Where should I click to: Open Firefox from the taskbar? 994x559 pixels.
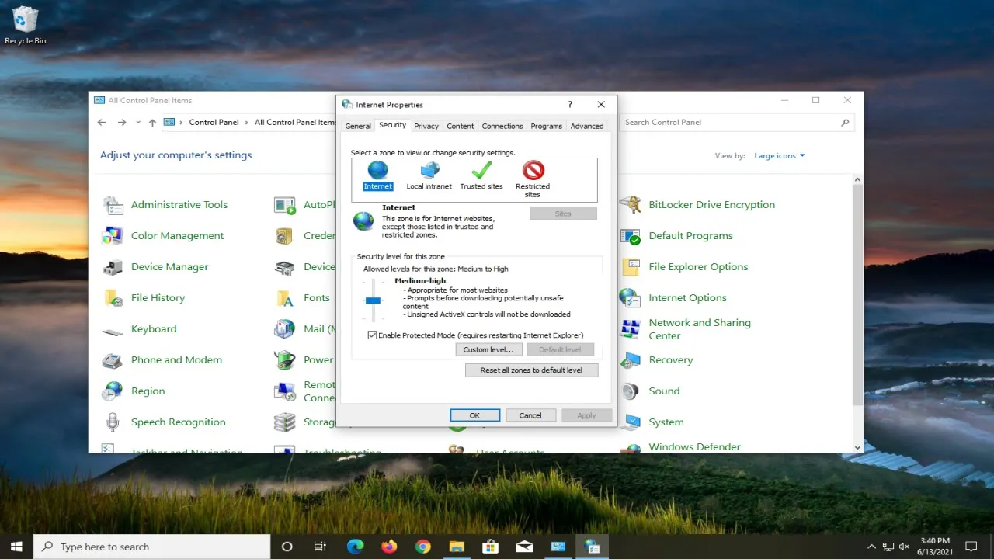(389, 547)
